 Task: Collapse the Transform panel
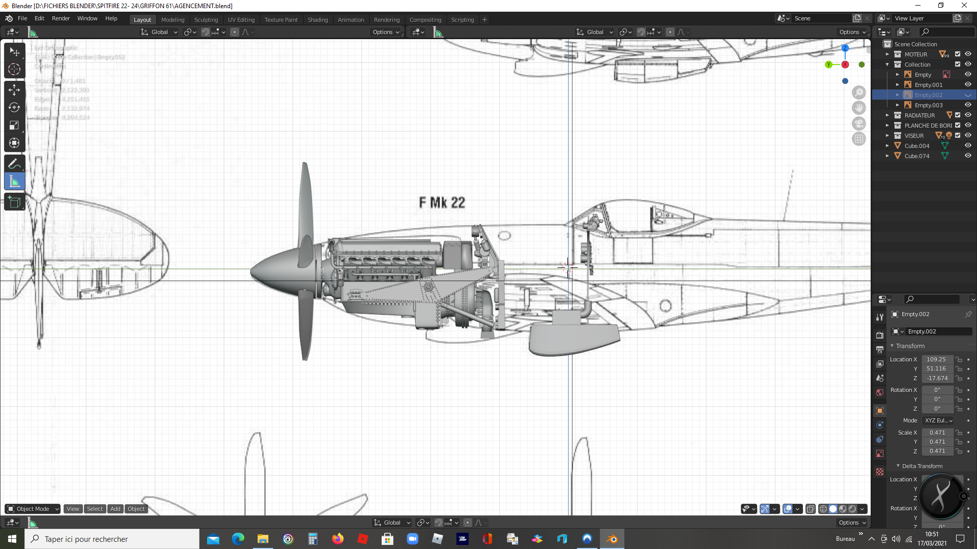pyautogui.click(x=892, y=346)
